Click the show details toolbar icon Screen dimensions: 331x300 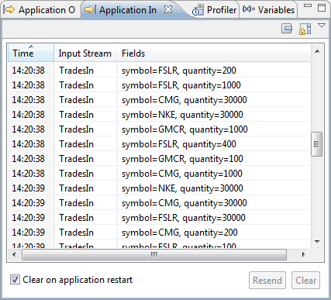click(x=287, y=29)
